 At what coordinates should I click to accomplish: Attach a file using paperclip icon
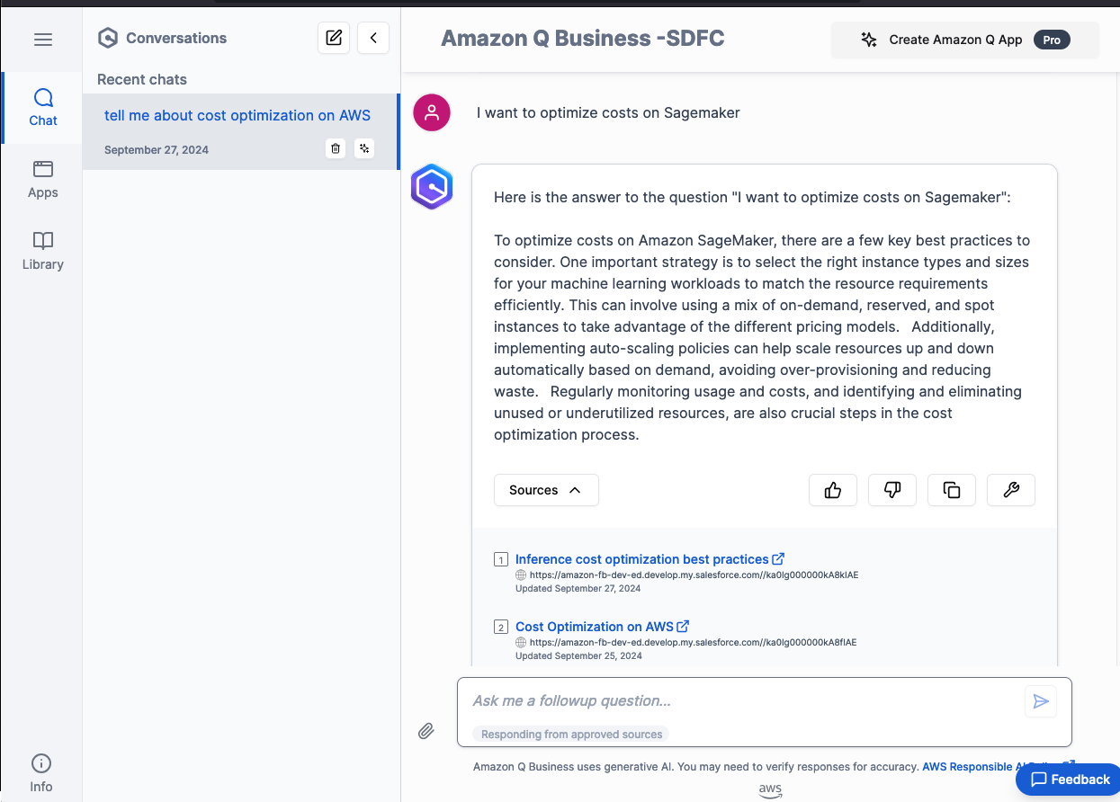[426, 731]
